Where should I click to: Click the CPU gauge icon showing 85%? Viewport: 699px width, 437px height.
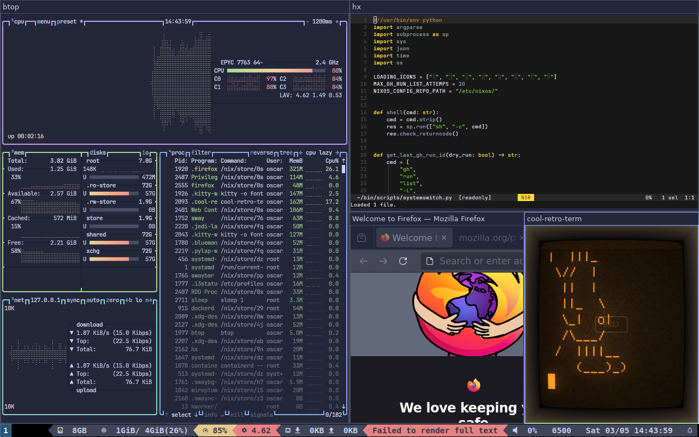point(205,430)
